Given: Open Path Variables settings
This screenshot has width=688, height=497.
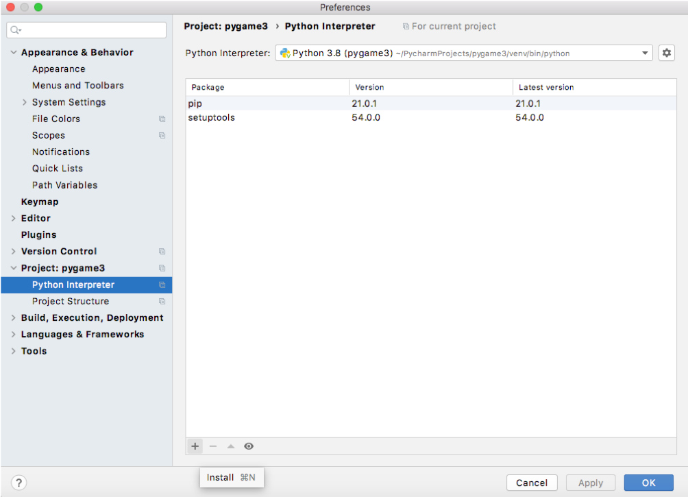Looking at the screenshot, I should pyautogui.click(x=65, y=185).
